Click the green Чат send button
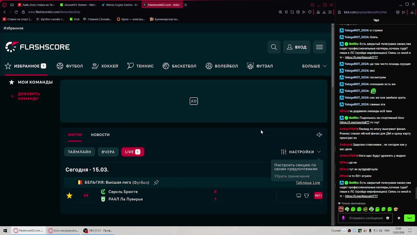The height and width of the screenshot is (235, 417). 410,218
